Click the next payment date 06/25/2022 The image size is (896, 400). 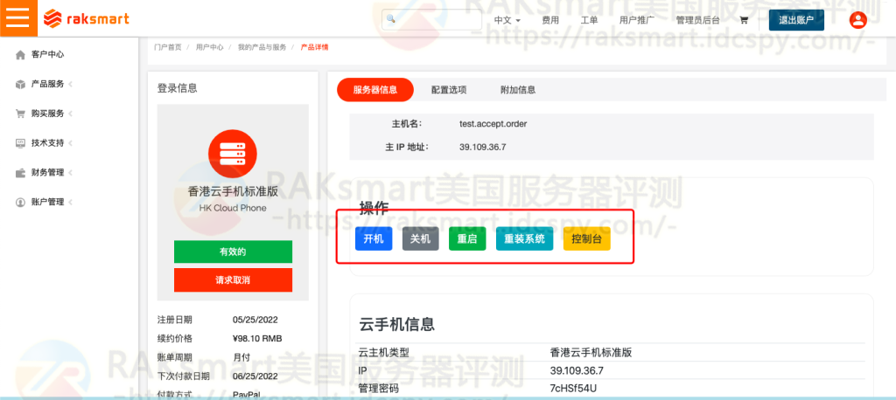pos(255,376)
